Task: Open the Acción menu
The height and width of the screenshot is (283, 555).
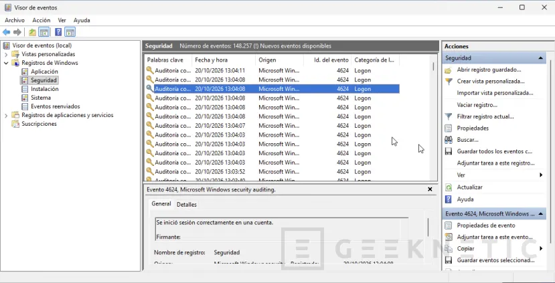Action: tap(42, 21)
